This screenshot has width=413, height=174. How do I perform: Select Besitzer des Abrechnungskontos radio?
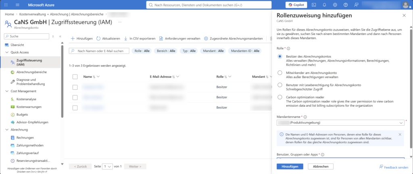pos(280,56)
